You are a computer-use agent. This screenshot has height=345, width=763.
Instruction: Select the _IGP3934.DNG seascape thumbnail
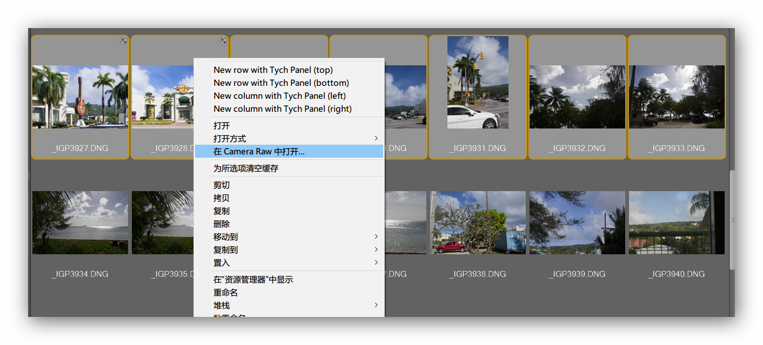point(80,222)
